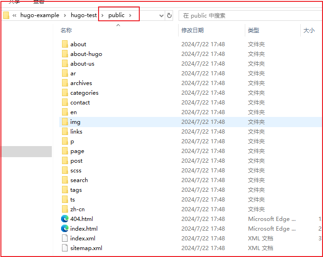Sort by the 名称 column header
323x257 pixels.
(x=66, y=31)
